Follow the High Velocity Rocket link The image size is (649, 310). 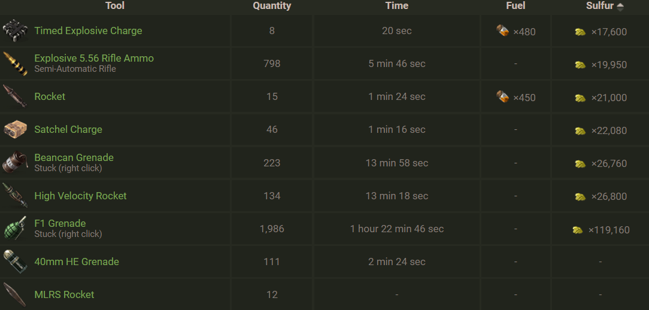80,196
